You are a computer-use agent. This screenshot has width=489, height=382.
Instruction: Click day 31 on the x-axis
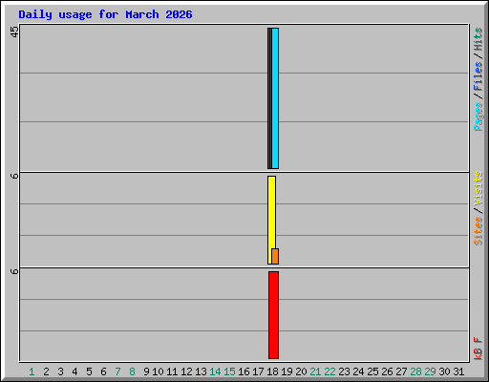pos(458,371)
